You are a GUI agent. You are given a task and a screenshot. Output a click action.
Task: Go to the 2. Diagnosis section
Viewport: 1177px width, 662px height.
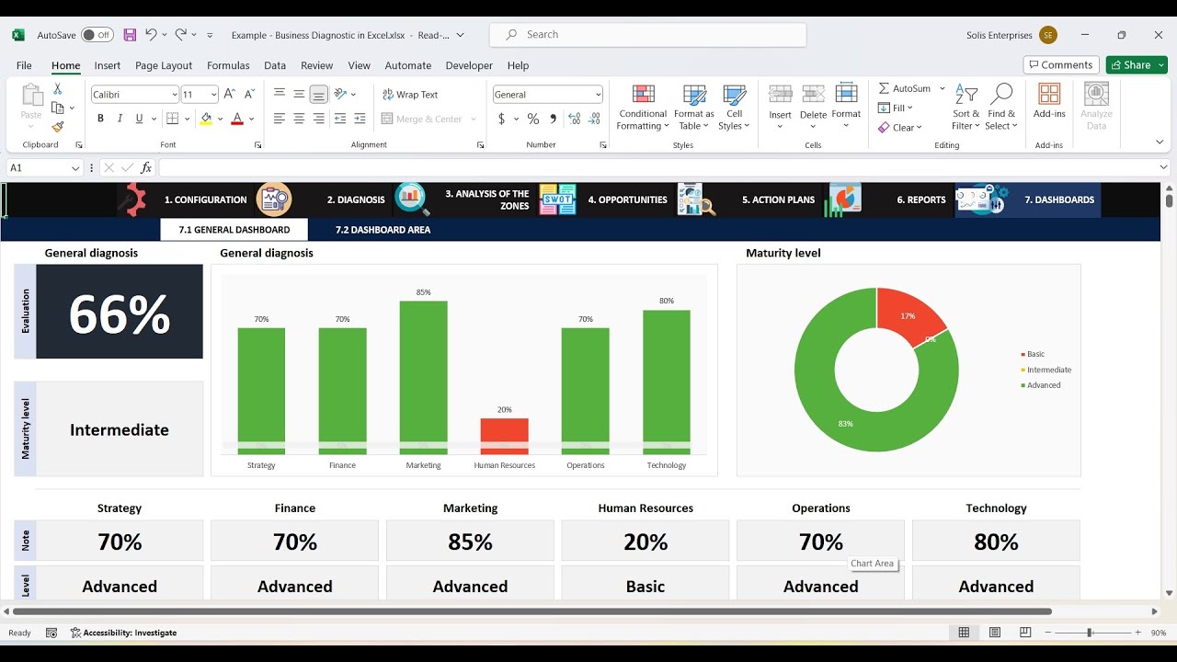(x=356, y=200)
